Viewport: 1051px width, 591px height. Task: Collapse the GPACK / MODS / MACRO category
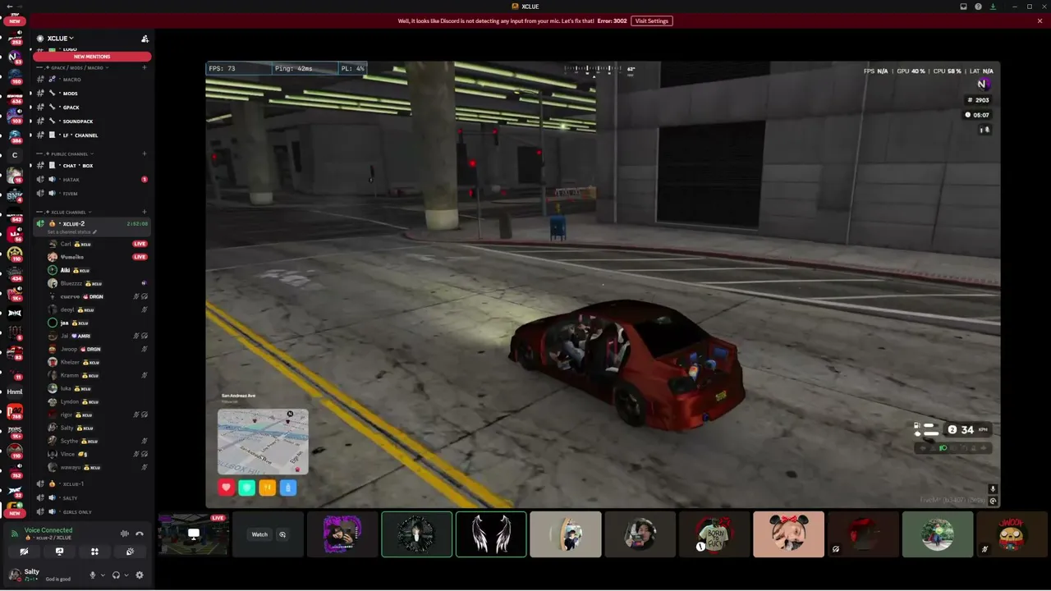click(x=74, y=67)
